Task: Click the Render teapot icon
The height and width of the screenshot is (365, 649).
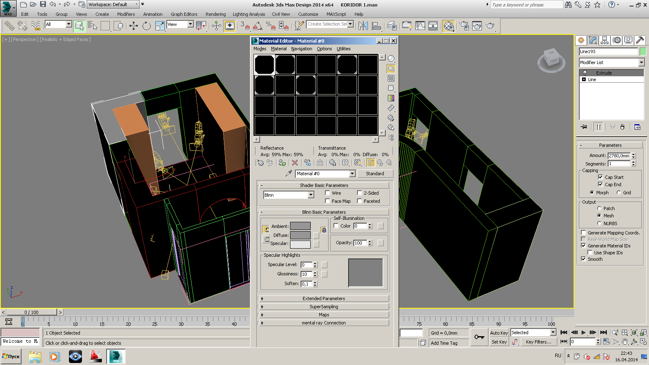Action: tap(490, 26)
